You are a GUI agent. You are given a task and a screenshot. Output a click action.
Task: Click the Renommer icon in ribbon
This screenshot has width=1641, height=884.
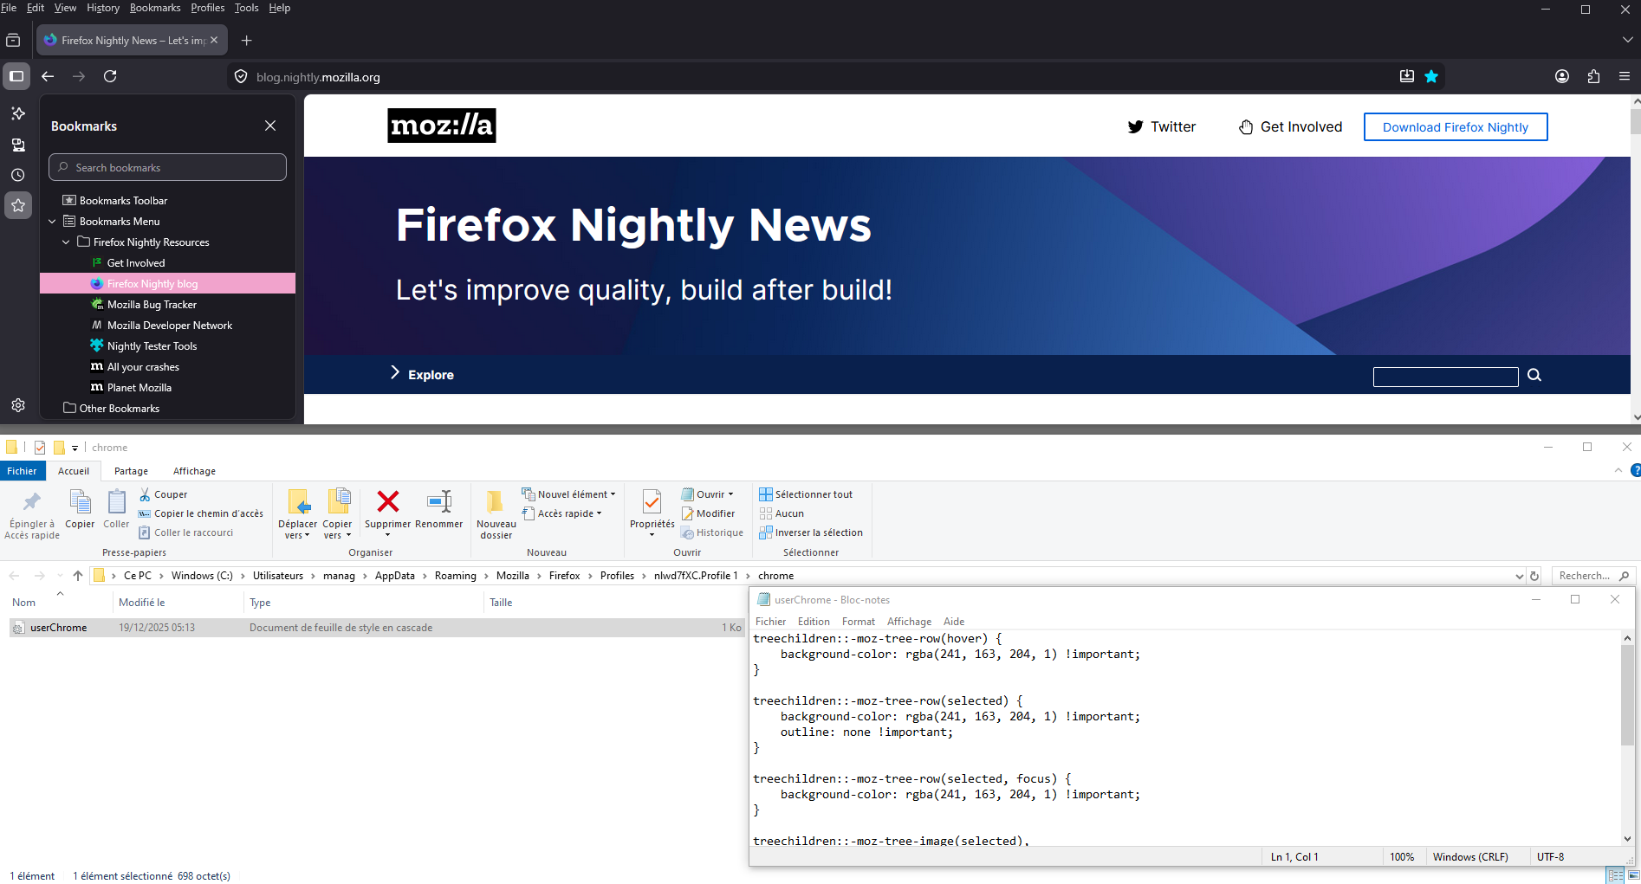click(438, 501)
